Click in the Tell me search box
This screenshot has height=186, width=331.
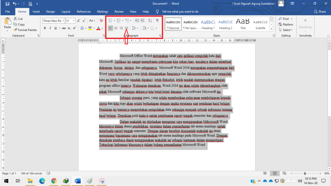point(180,12)
